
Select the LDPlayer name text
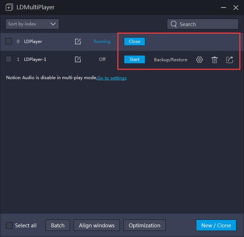(33, 42)
